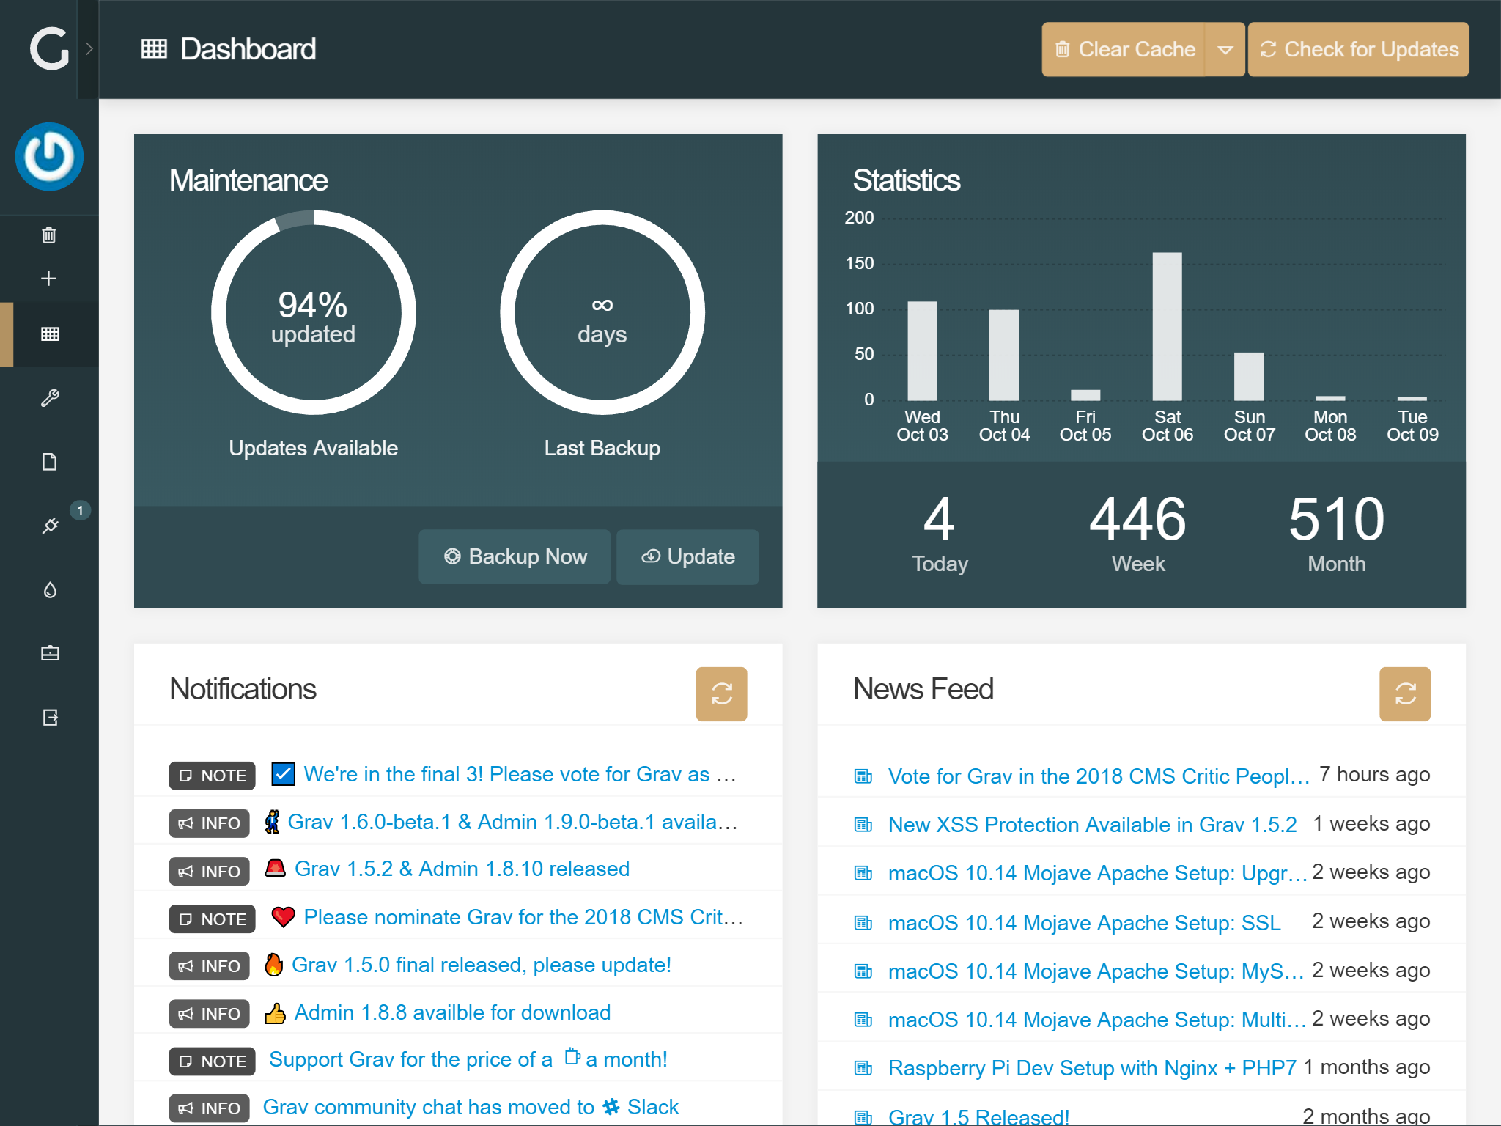
Task: Click the logout icon in sidebar
Action: coord(50,717)
